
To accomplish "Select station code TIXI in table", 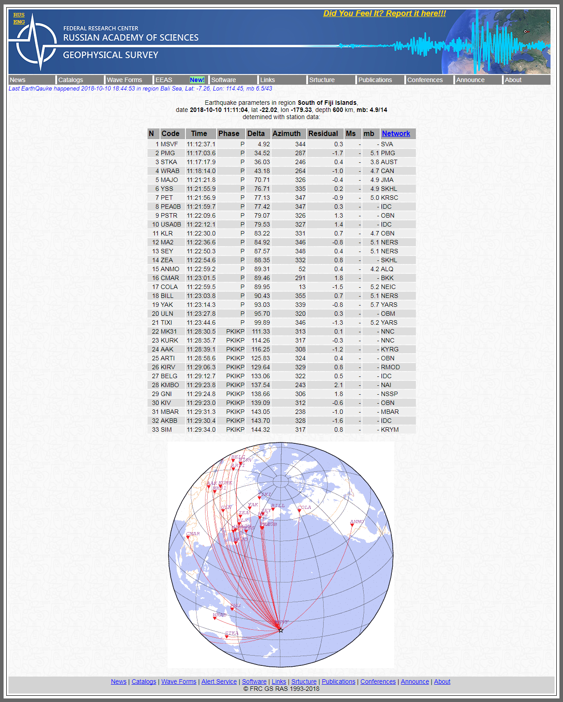I will tap(166, 322).
